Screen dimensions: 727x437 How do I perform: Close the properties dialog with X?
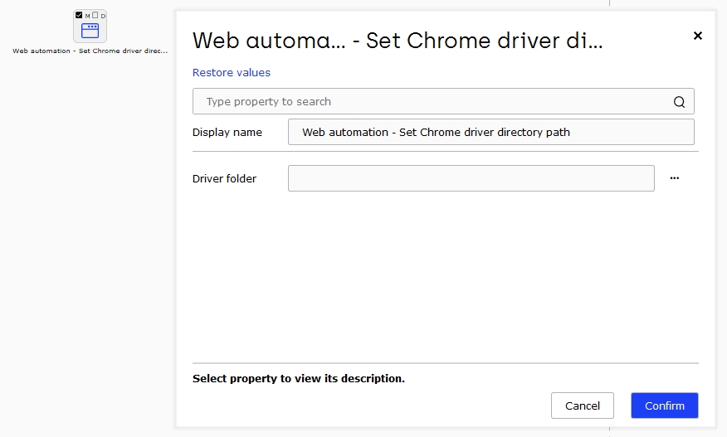[x=698, y=36]
